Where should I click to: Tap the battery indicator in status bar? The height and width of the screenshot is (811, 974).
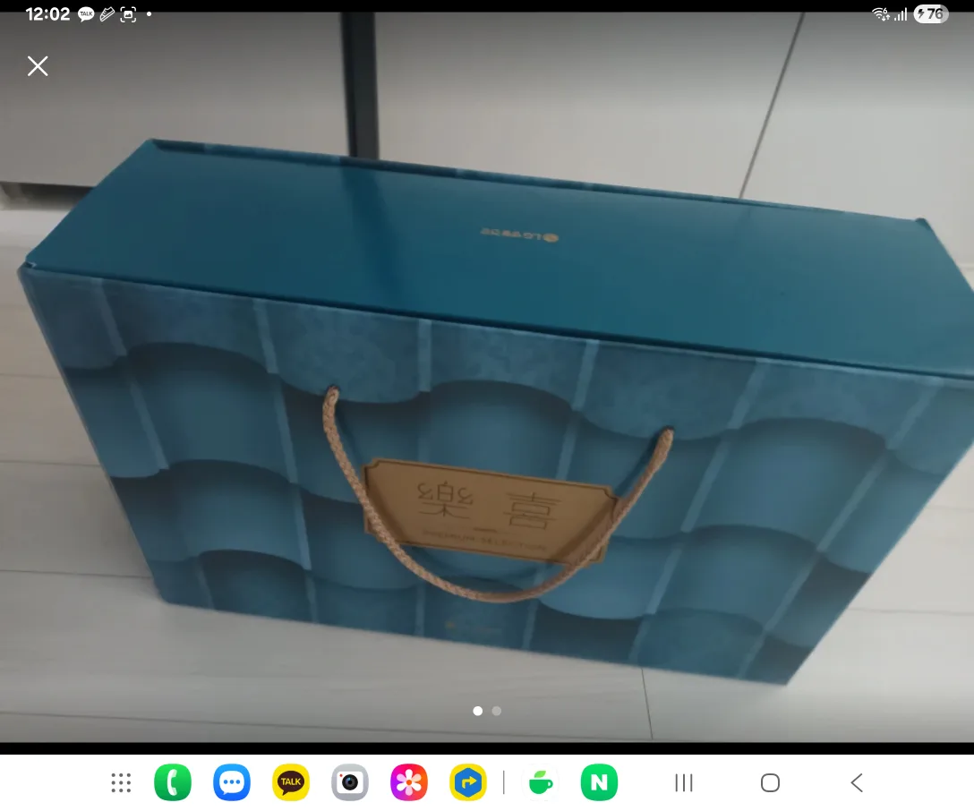[930, 14]
